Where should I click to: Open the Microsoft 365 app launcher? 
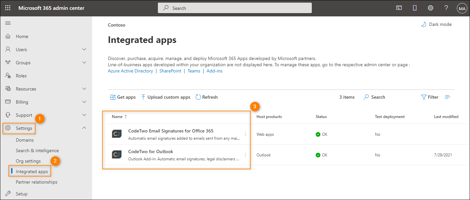pyautogui.click(x=8, y=8)
